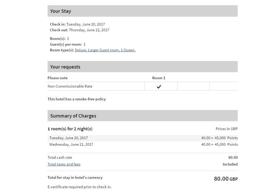This screenshot has width=272, height=190.
Task: Click the E-certificate required notice
Action: (80, 187)
